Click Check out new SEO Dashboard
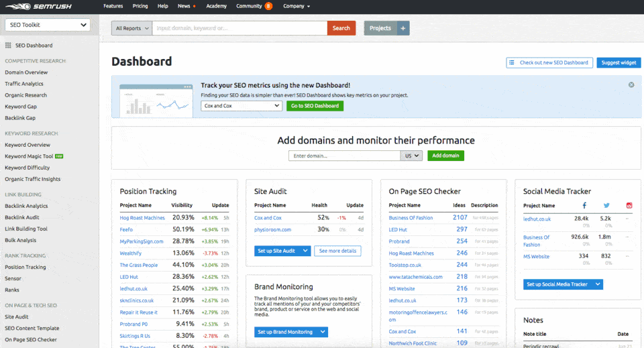The width and height of the screenshot is (644, 348). click(549, 63)
